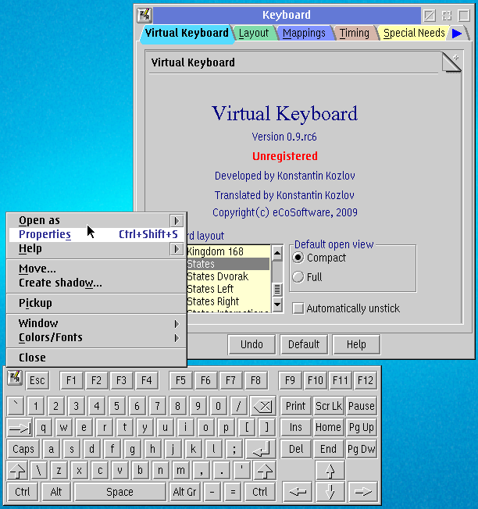
Task: Click the Enter return-arrow key
Action: pyautogui.click(x=261, y=449)
